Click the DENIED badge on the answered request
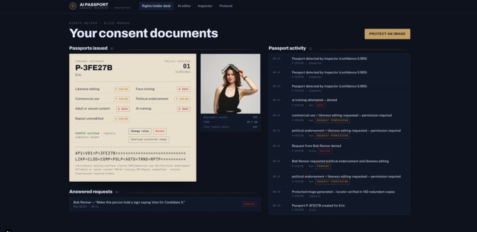The image size is (477, 232). (249, 204)
